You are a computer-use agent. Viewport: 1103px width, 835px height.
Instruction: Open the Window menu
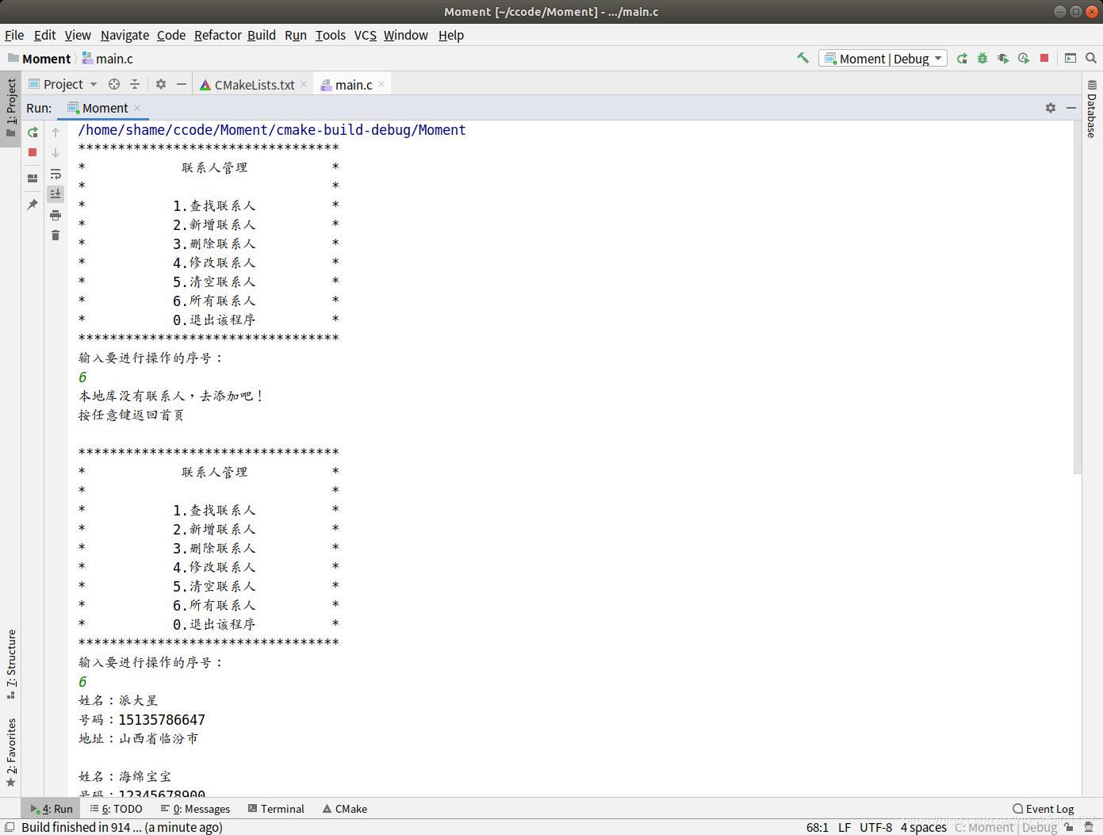click(406, 35)
